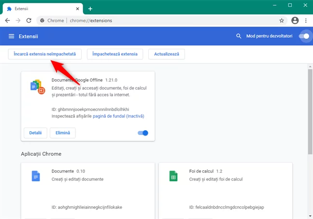Click the Actualizează button
This screenshot has width=313, height=219.
coord(167,54)
